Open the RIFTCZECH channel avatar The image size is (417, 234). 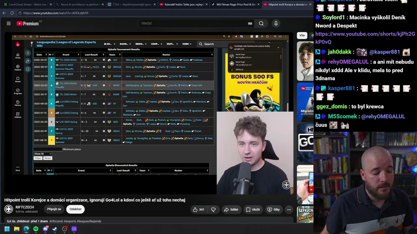point(9,209)
